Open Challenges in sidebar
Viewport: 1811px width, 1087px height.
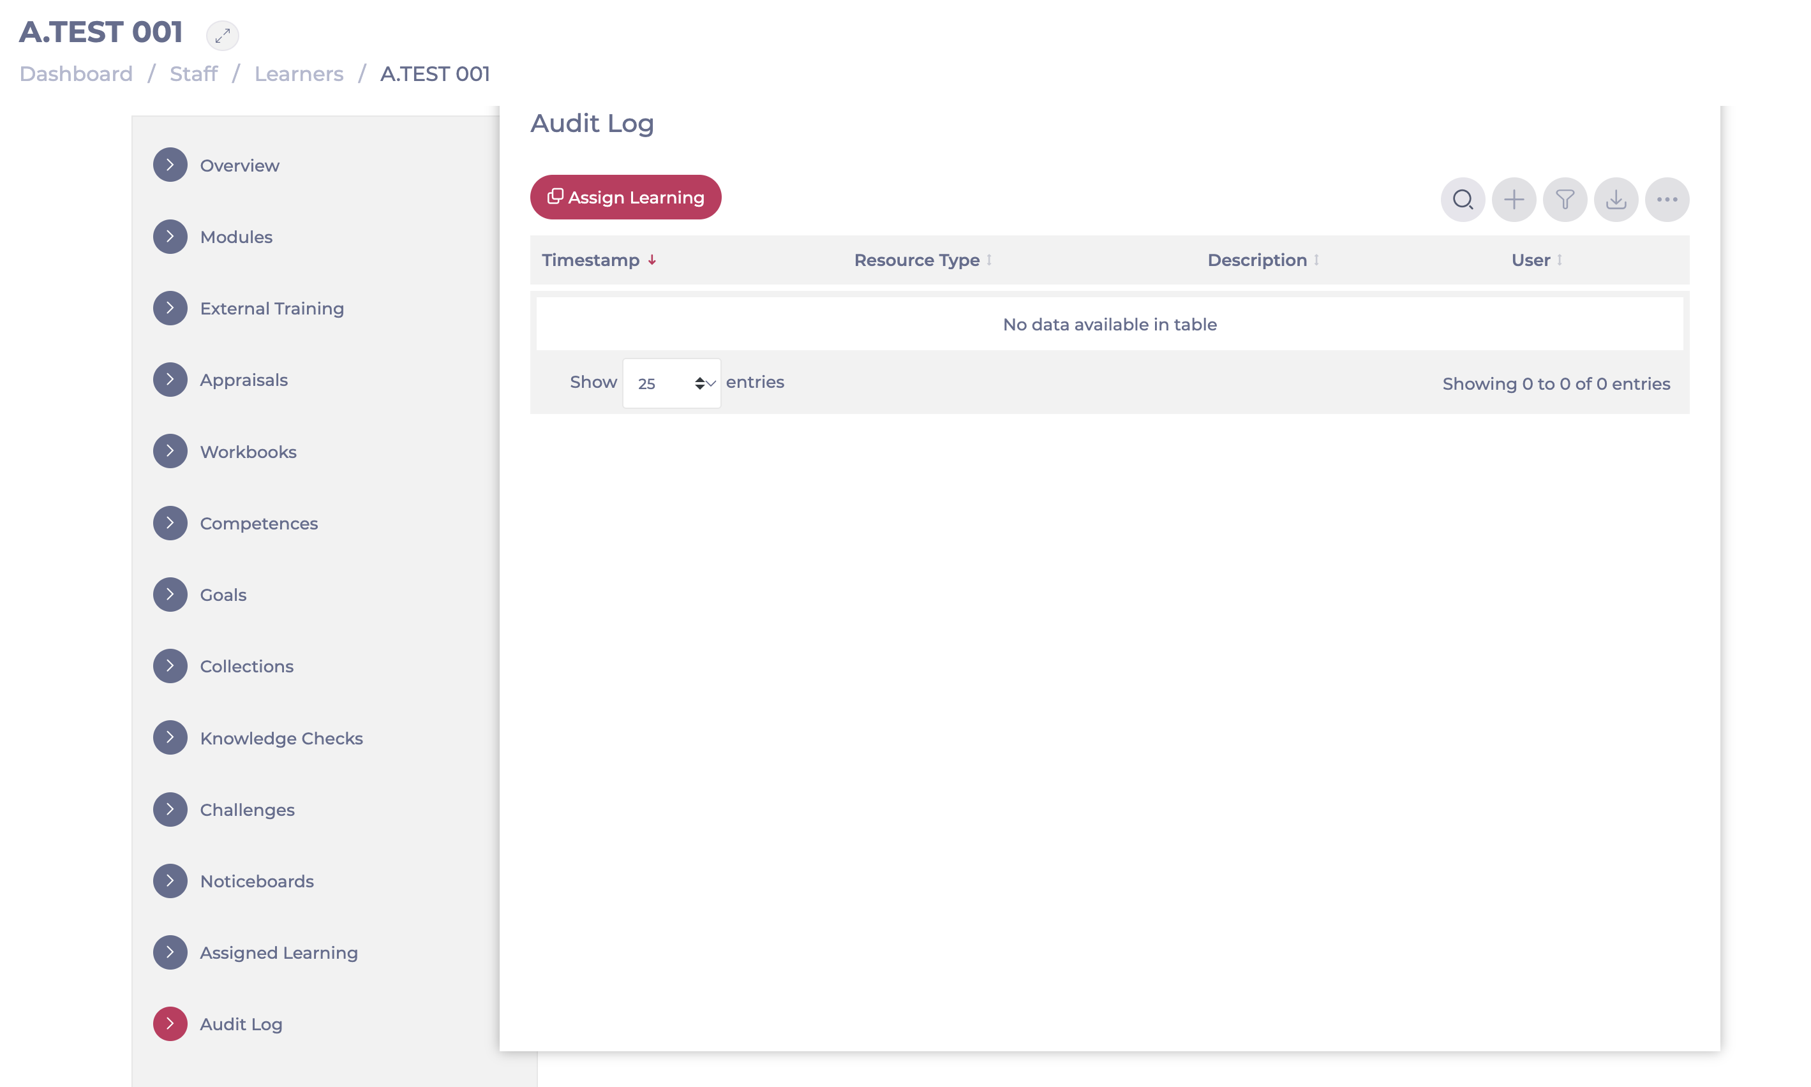[x=248, y=810]
